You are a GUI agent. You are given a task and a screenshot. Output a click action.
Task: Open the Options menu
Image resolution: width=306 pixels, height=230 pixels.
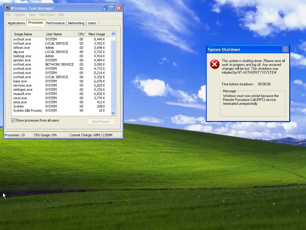coord(20,15)
